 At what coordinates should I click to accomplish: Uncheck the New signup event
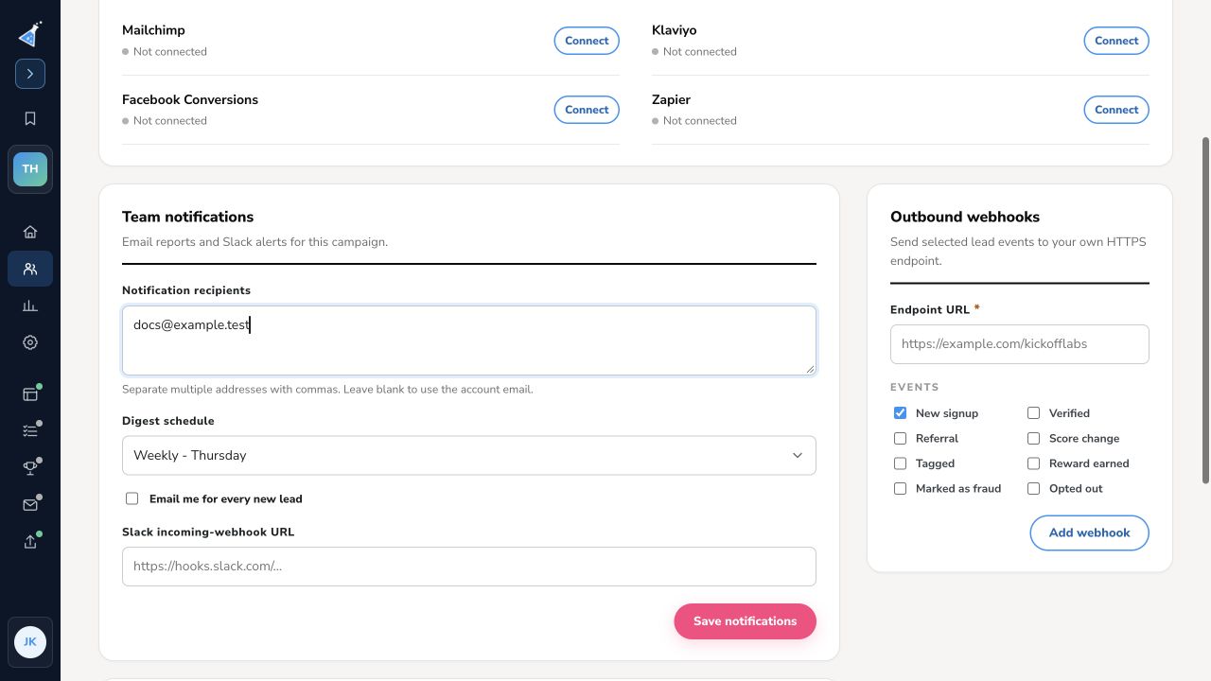900,413
